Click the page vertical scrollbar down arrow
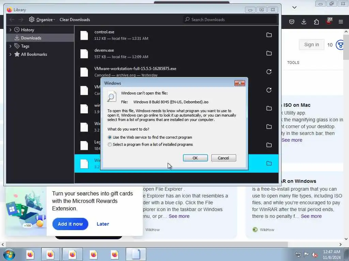This screenshot has height=261, width=349. click(x=346, y=239)
